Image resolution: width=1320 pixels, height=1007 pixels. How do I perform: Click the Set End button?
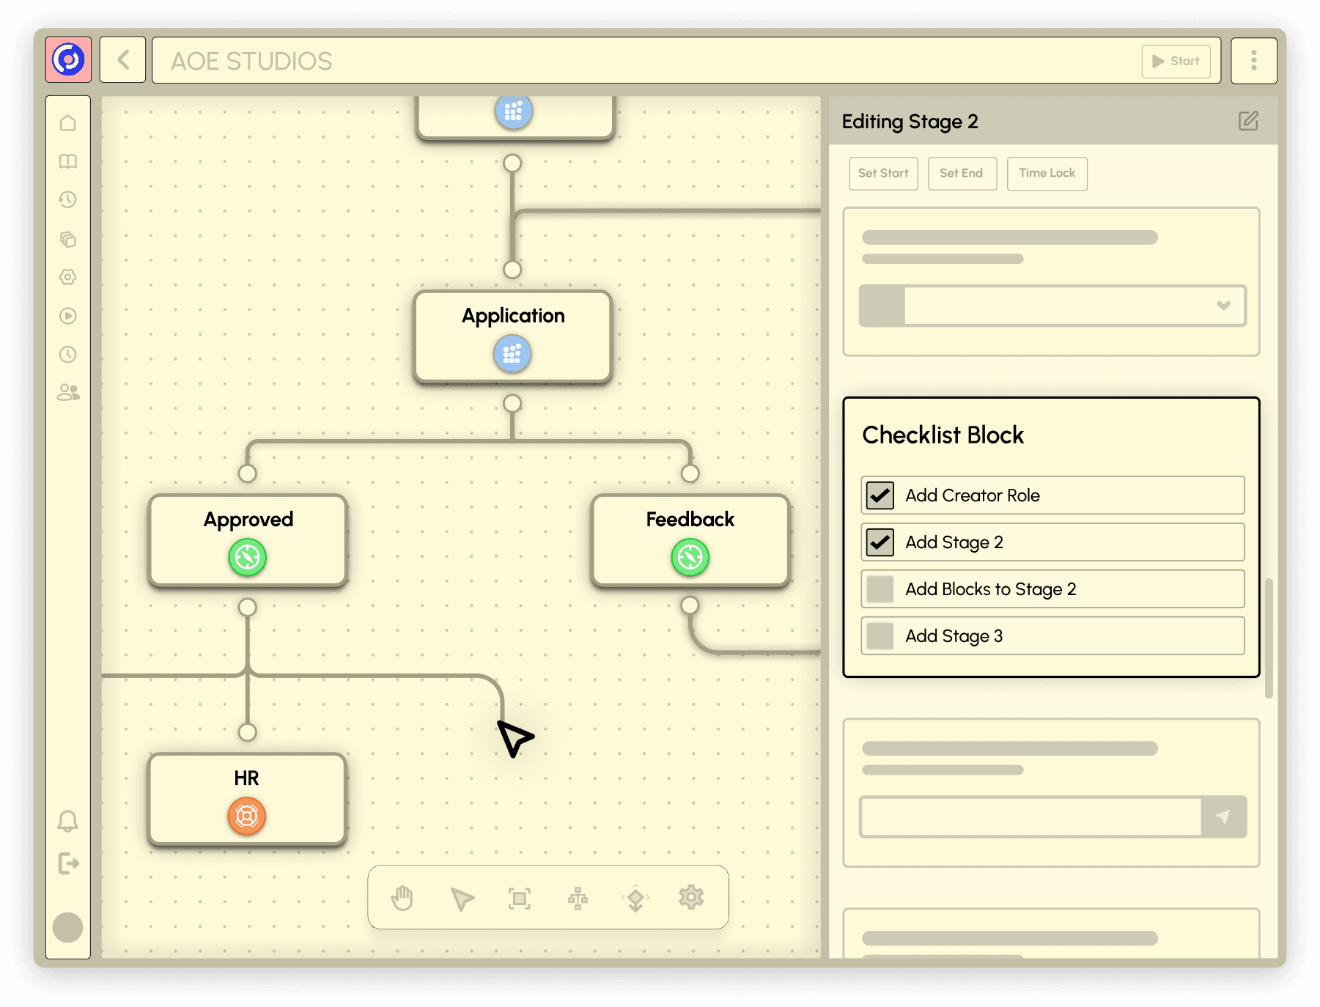(x=962, y=174)
